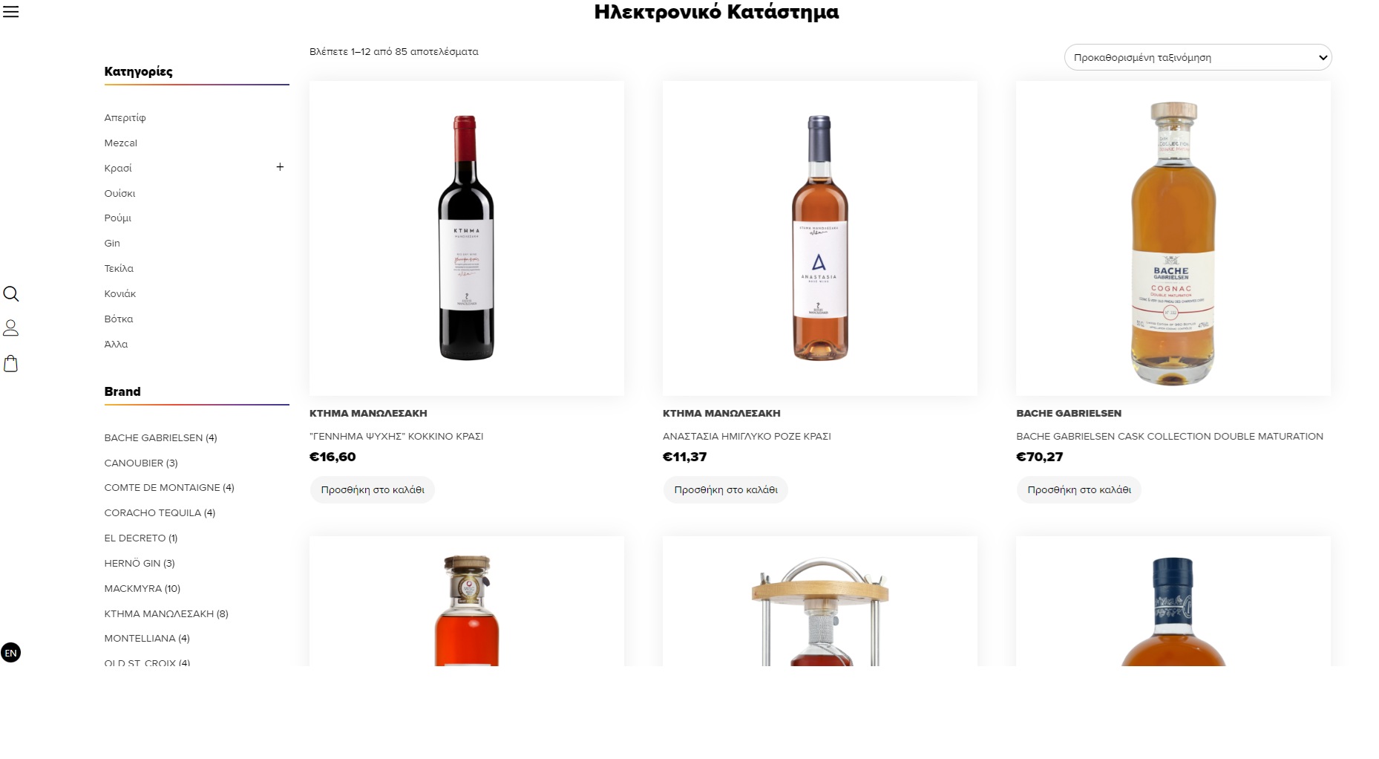1379x759 pixels.
Task: Filter by brand MACKMYRA (10)
Action: 143,588
